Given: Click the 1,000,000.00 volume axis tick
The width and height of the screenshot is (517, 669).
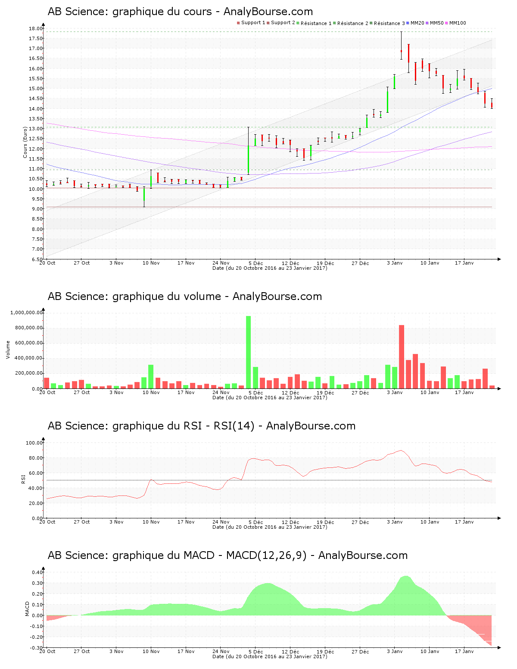Looking at the screenshot, I should pyautogui.click(x=26, y=313).
